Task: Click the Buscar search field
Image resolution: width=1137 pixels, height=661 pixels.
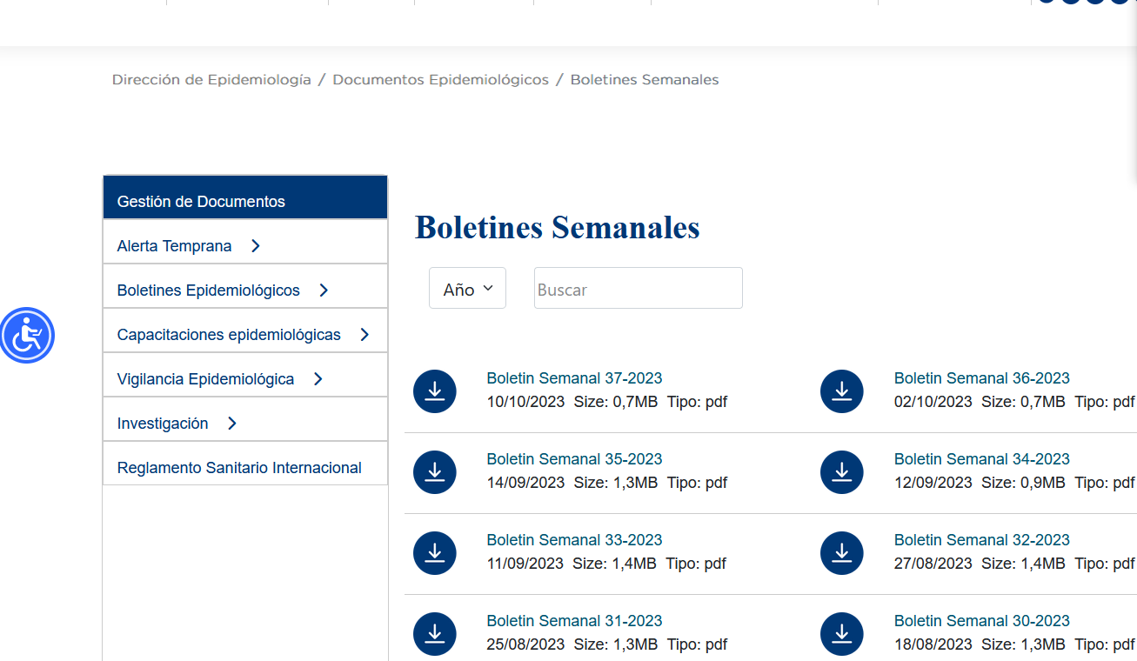Action: point(638,289)
